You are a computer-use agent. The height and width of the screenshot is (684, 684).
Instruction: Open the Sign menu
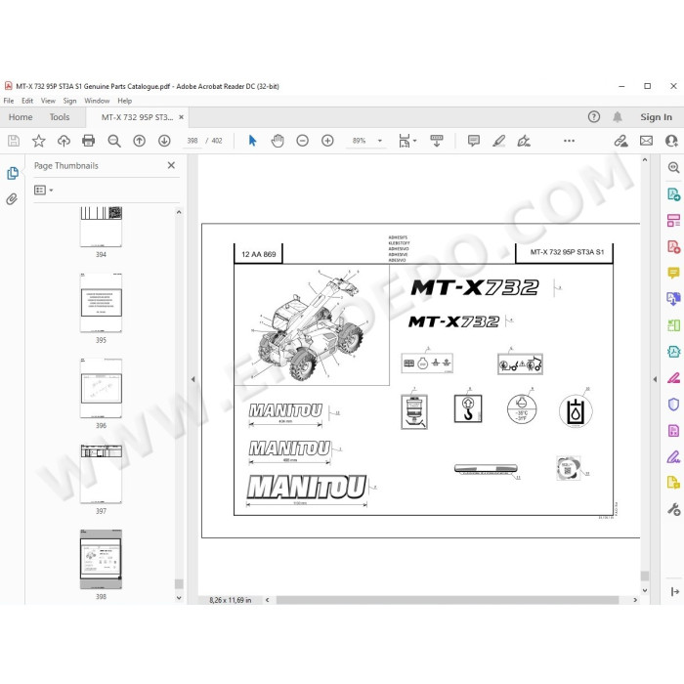[x=69, y=101]
